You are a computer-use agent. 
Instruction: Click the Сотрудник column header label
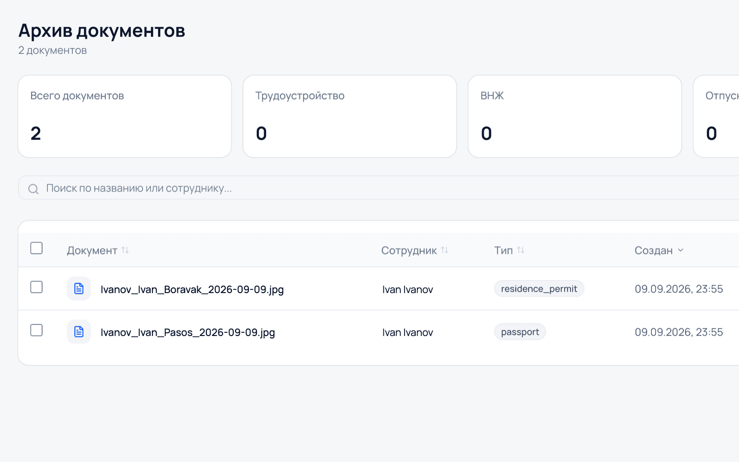(409, 251)
